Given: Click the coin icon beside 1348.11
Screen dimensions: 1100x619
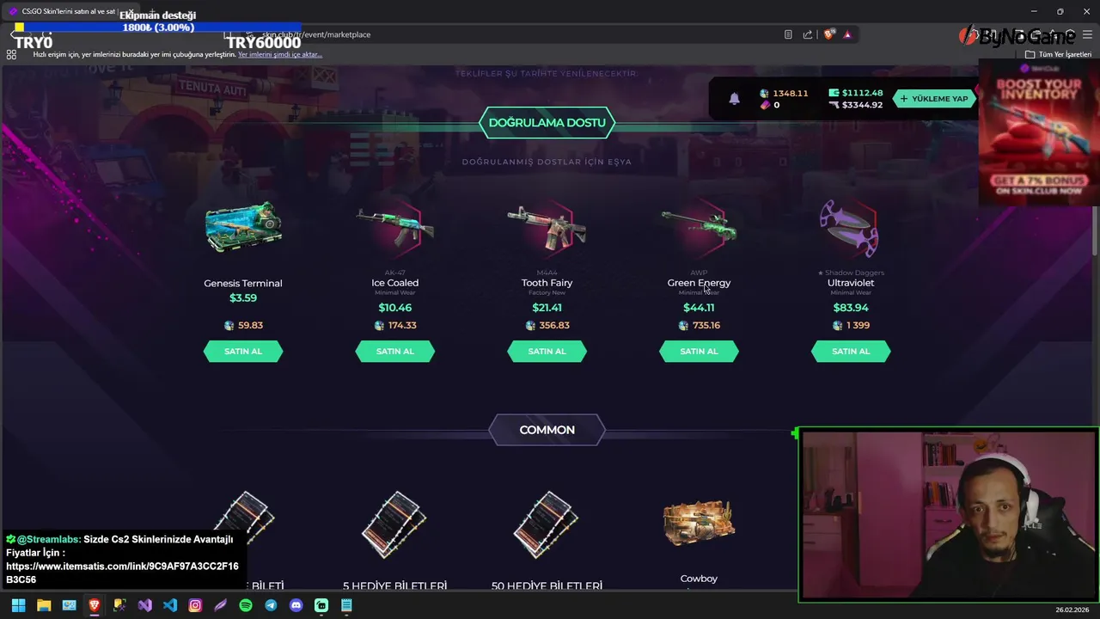Looking at the screenshot, I should pyautogui.click(x=764, y=93).
